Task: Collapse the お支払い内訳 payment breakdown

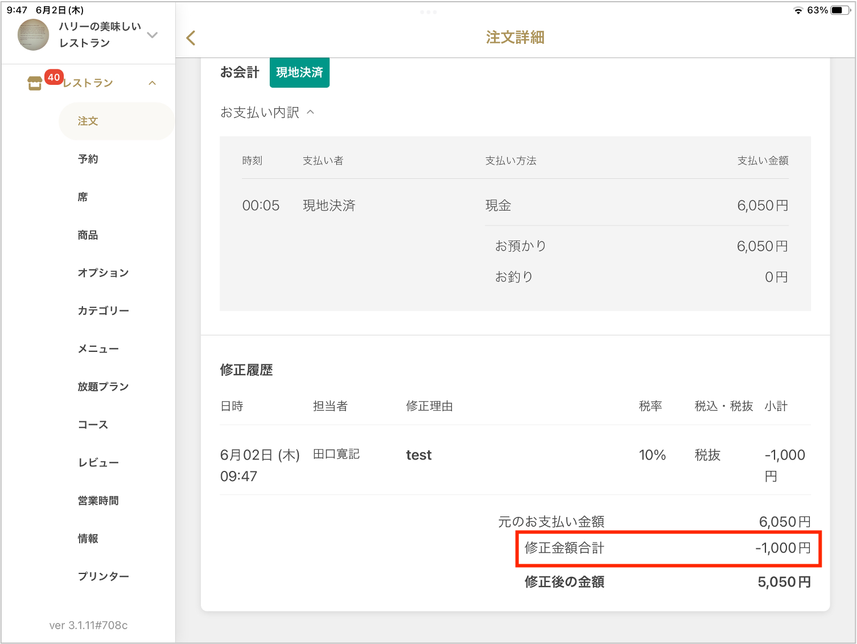Action: (x=311, y=112)
